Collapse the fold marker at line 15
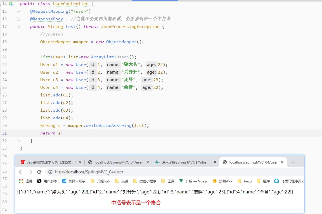 pyautogui.click(x=18, y=11)
